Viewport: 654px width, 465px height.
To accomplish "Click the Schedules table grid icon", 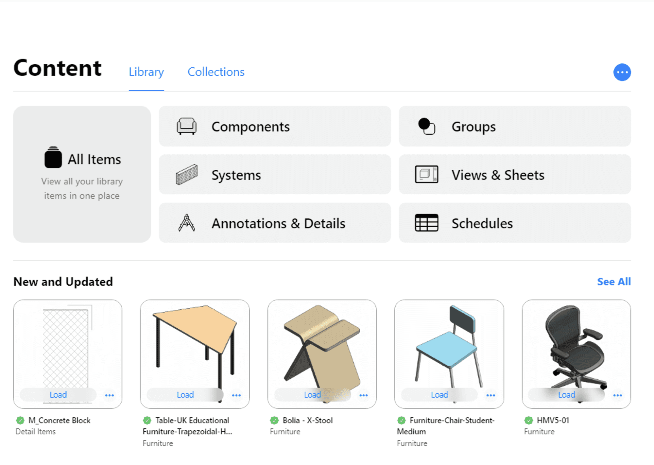I will pyautogui.click(x=426, y=223).
